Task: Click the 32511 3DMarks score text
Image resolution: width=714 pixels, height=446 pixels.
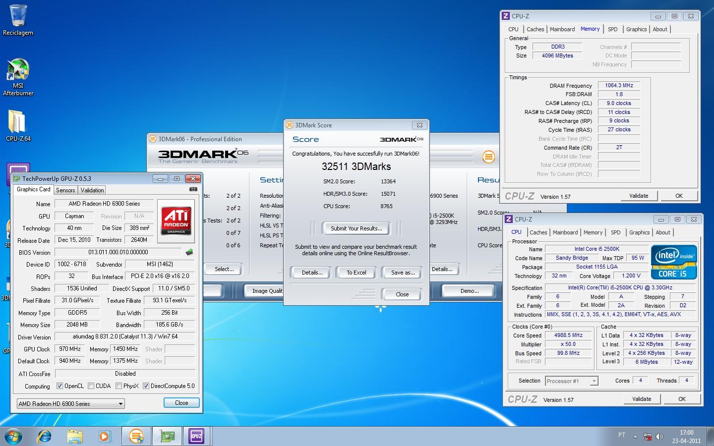Action: [356, 167]
